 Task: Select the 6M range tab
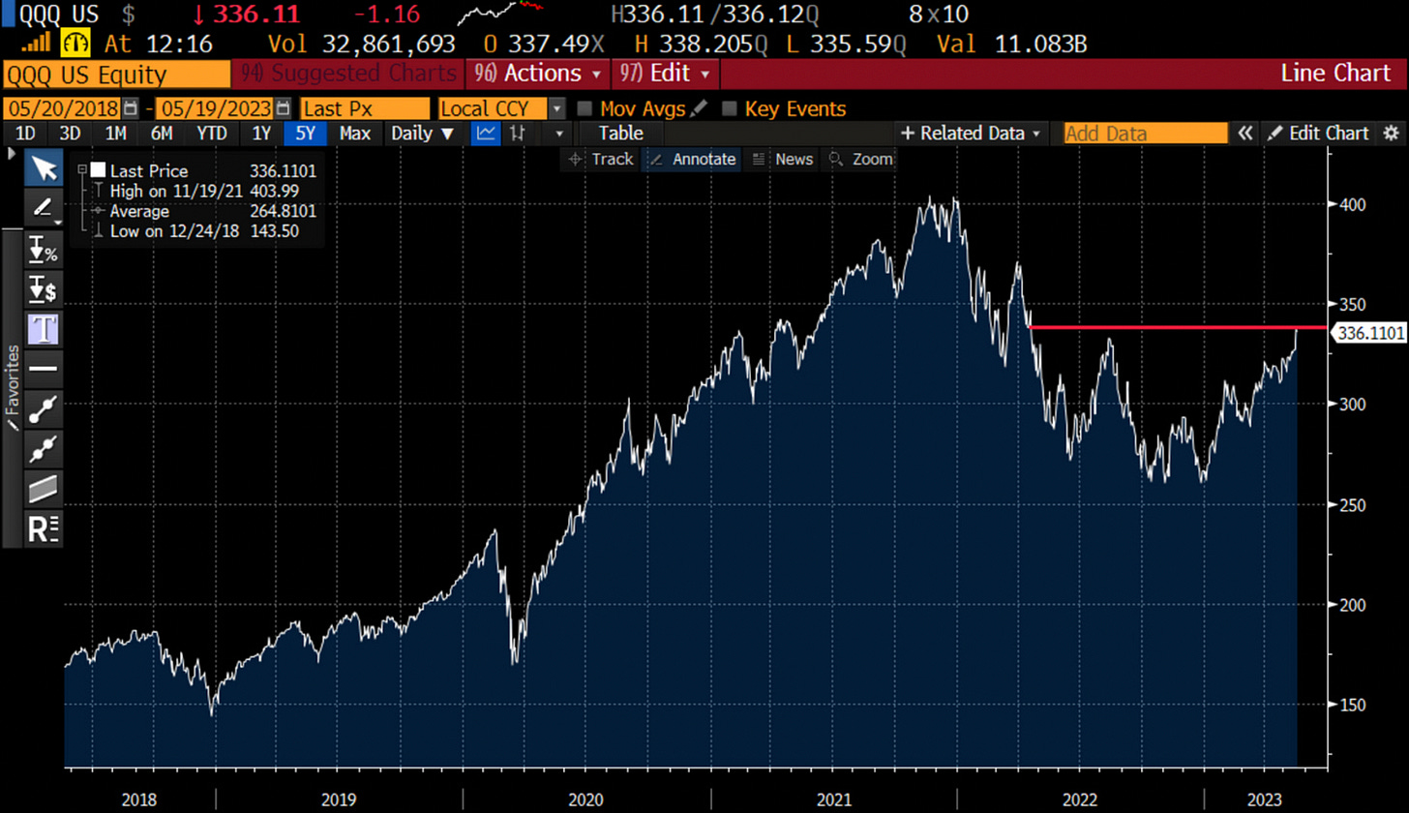coord(163,134)
